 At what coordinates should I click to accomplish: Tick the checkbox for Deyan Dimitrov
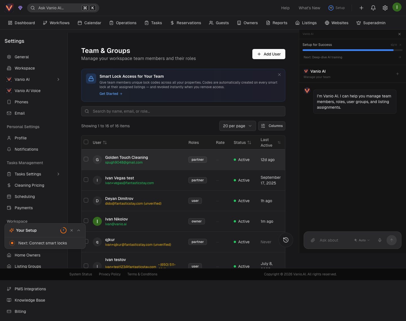(86, 200)
